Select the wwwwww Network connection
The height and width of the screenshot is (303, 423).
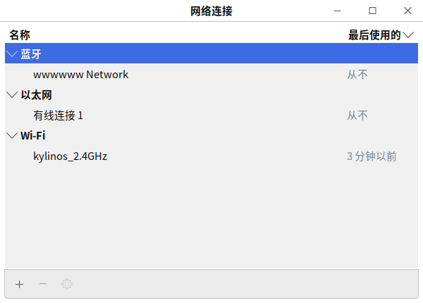coord(80,75)
